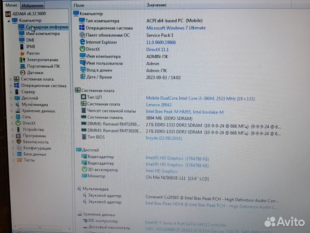The image size is (310, 233).
Task: Click the AIDA64 v6.32.5600 root icon
Action: (8, 14)
